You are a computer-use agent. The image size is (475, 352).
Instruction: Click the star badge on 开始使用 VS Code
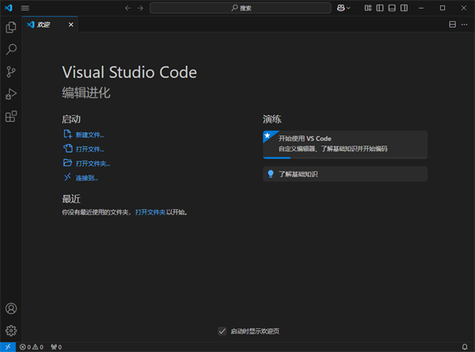pos(268,135)
